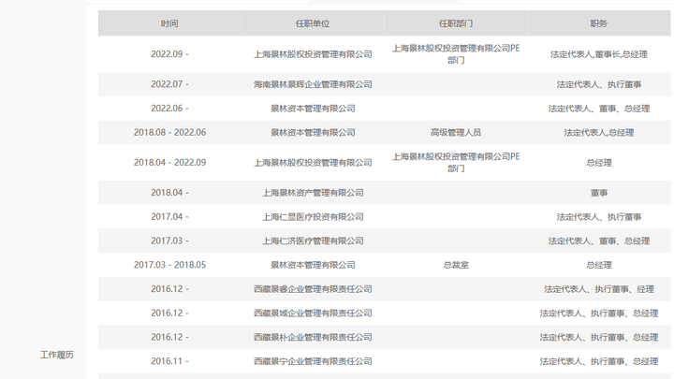Viewport: 674px width, 379px height.
Task: Select 法定代表人、执行董事、经理 position cell
Action: pyautogui.click(x=599, y=289)
